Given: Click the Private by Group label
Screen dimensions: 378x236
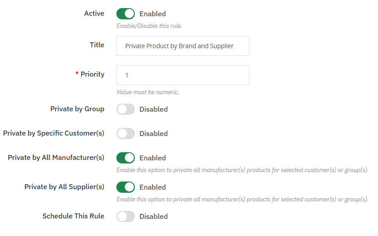Looking at the screenshot, I should (77, 109).
